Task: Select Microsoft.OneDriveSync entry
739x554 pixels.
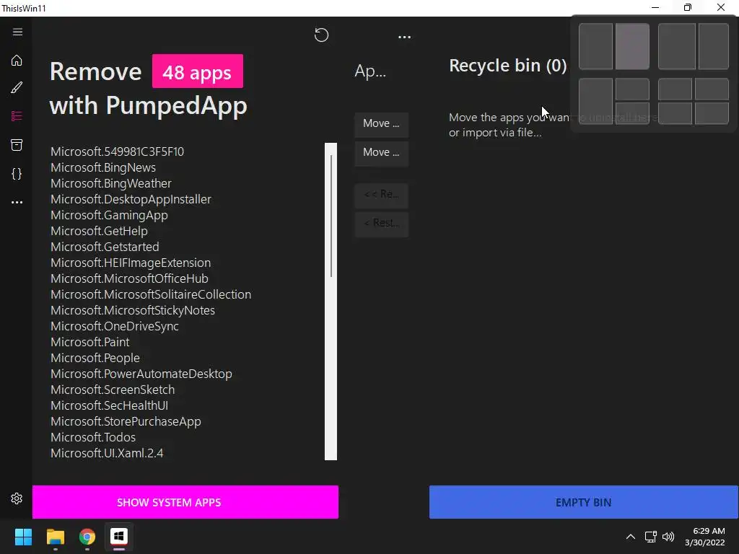Action: point(115,326)
